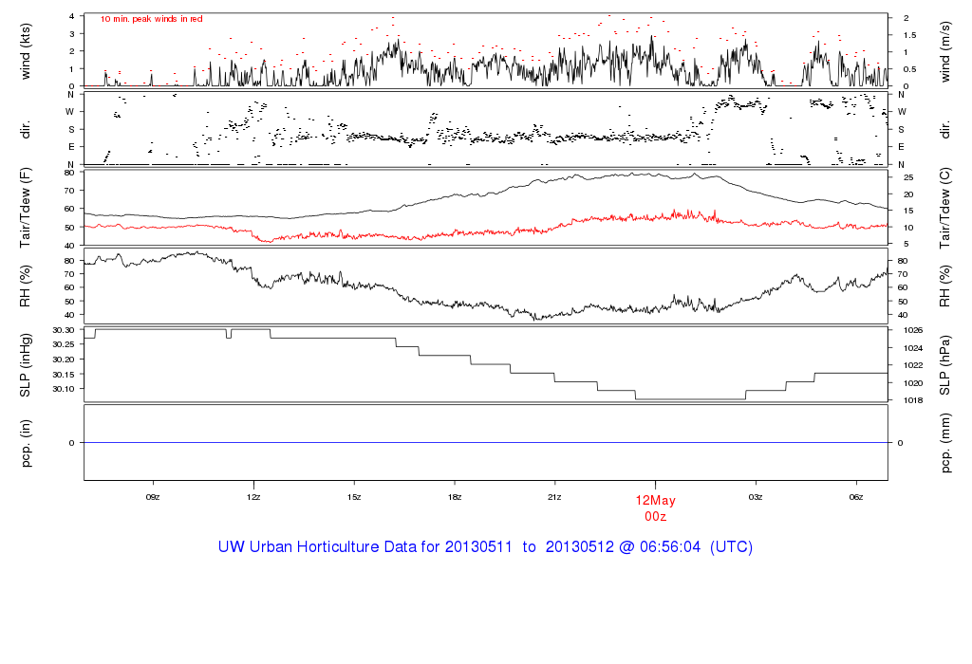
Task: Click the blue precipitation zero line
Action: pos(486,442)
